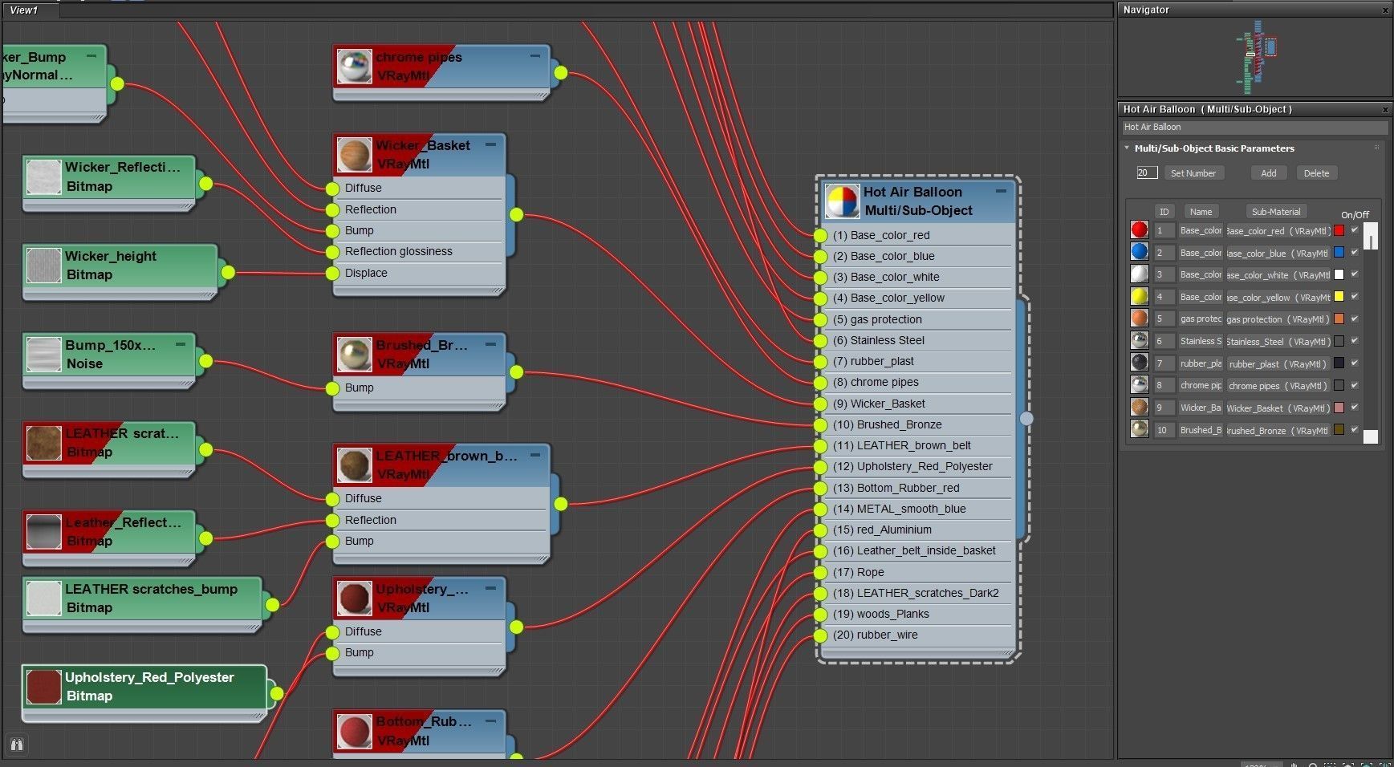Collapse the Hot Air Balloon node

coord(1001,191)
